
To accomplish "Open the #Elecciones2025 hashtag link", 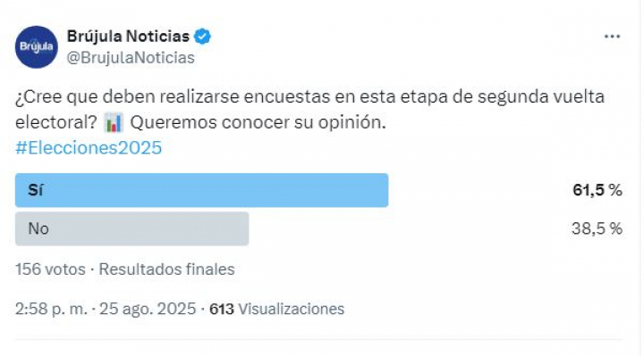I will click(x=89, y=147).
